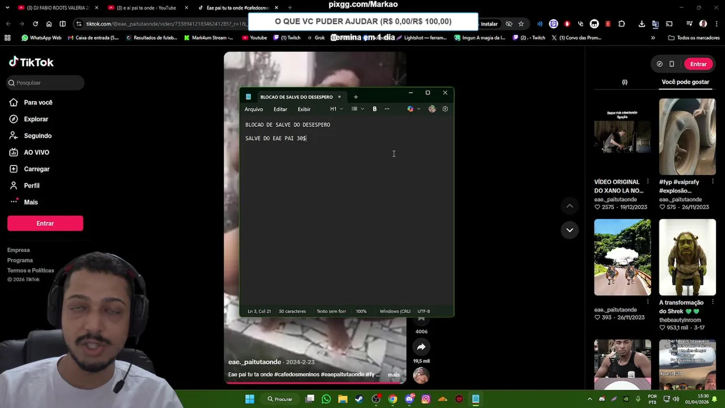Add a new Notepad tab

coord(356,97)
